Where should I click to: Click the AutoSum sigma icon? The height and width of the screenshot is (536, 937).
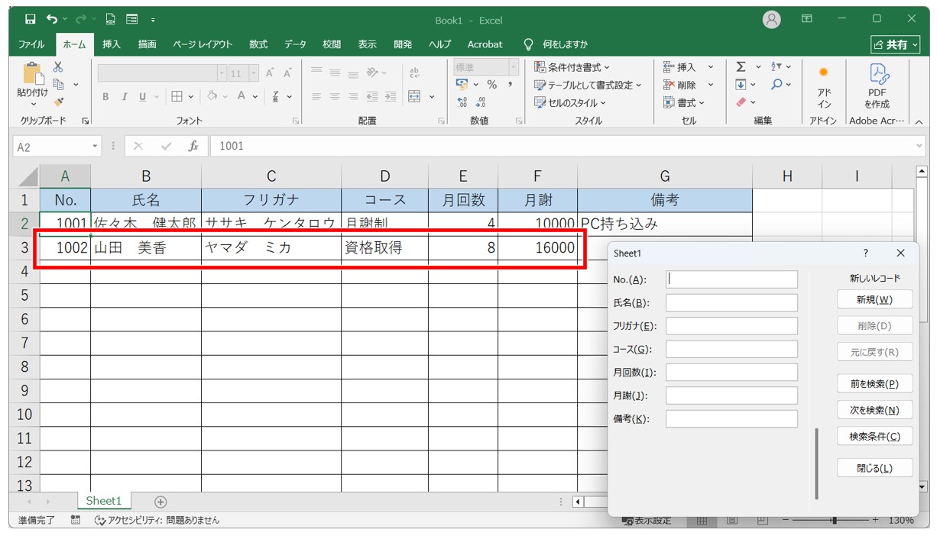point(741,67)
